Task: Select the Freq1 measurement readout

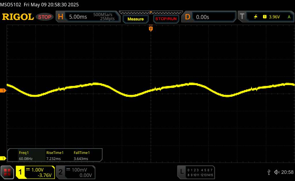Action: pos(24,156)
